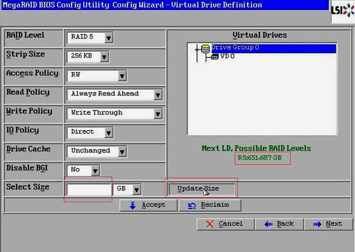Click the Reclaim undo arrow icon
The width and height of the screenshot is (355, 252).
point(192,205)
